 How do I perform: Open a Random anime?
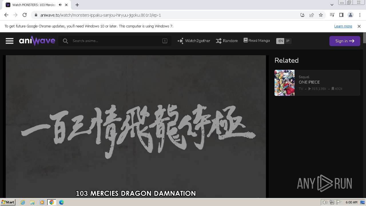point(227,41)
